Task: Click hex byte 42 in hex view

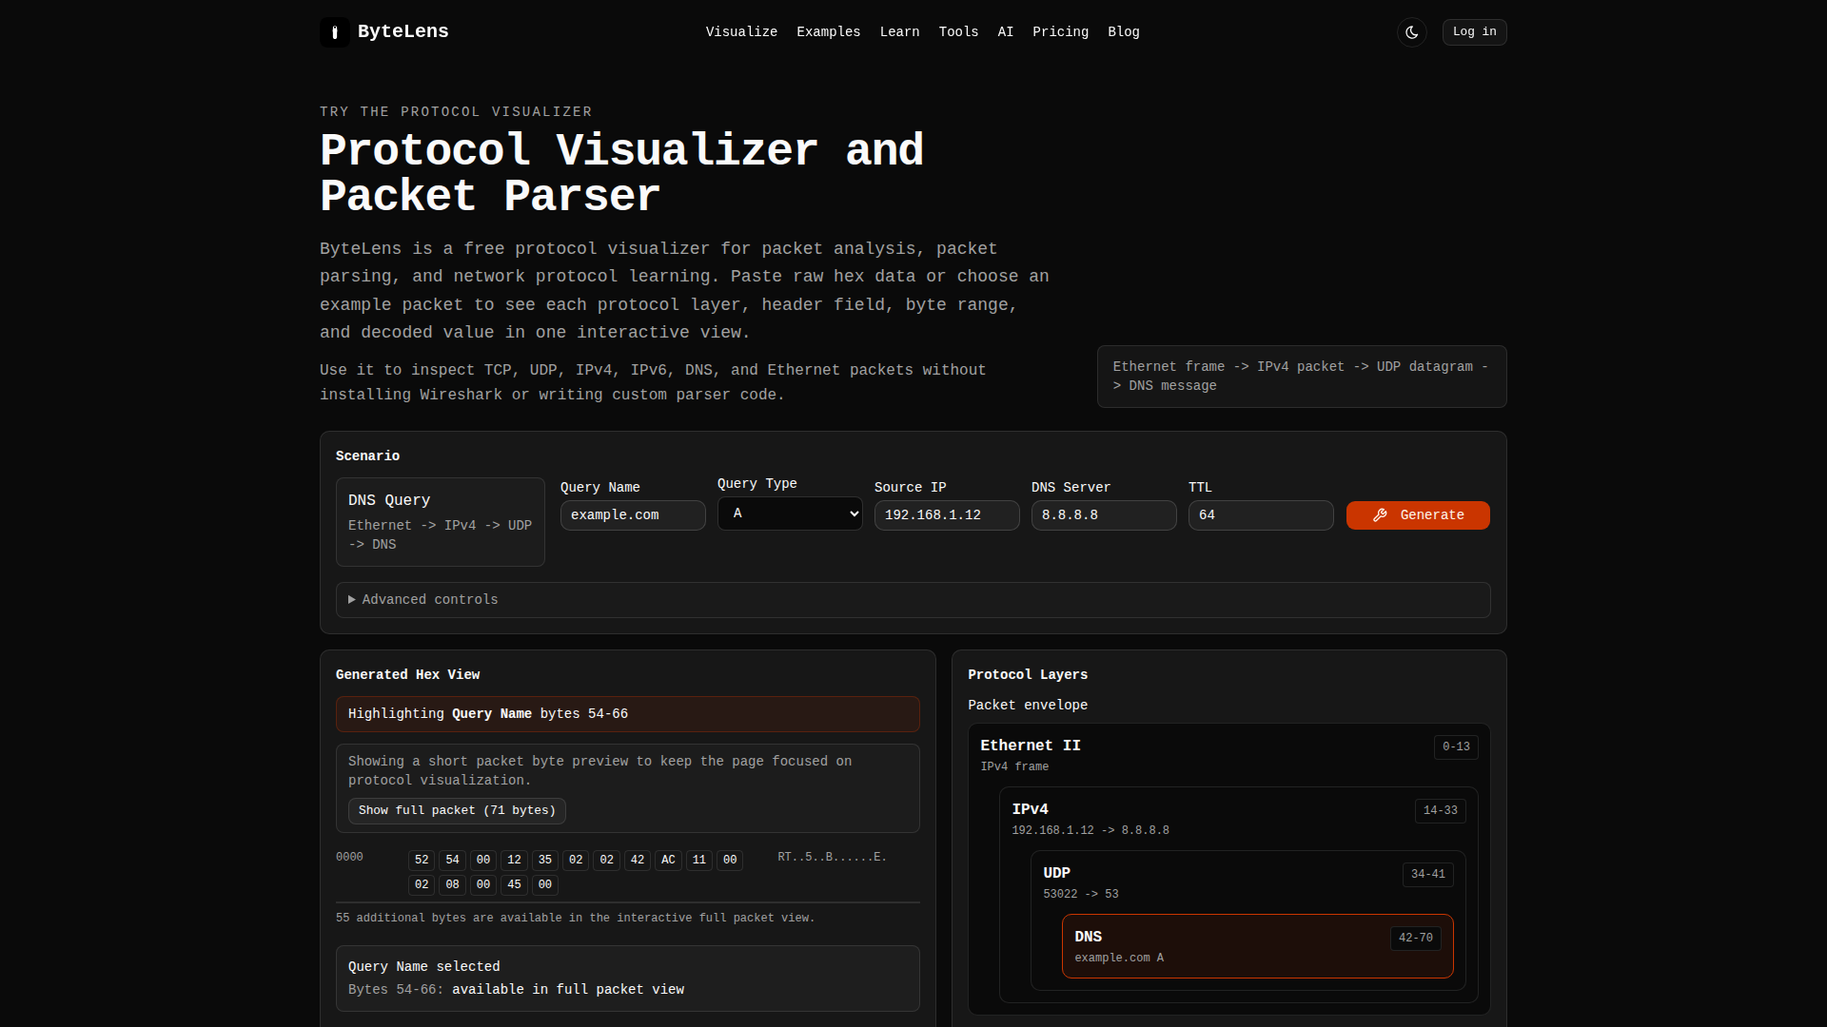Action: pos(638,861)
